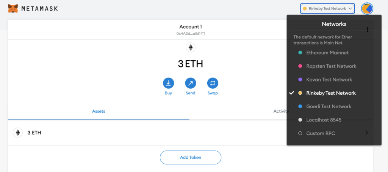Viewport: 388px width, 172px height.
Task: Click the Swap arrows icon
Action: tap(213, 83)
